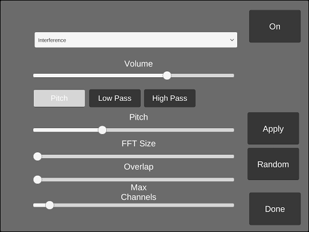
Task: Click the FFT Size slider handle
Action: (x=37, y=156)
